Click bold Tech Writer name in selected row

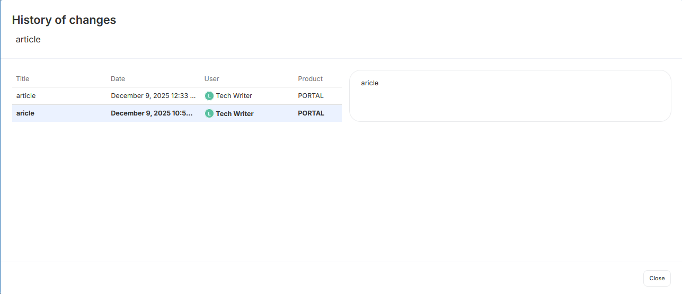tap(235, 113)
